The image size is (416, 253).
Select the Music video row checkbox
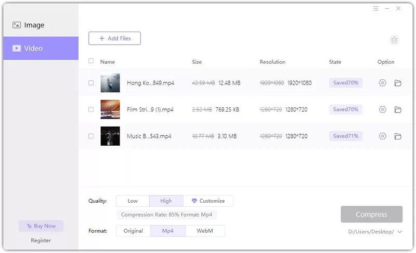click(x=91, y=136)
